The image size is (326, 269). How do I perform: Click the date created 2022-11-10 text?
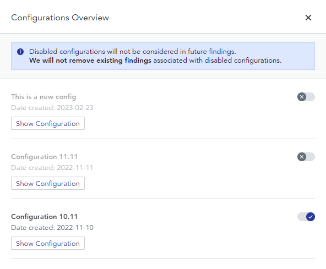[x=52, y=228]
